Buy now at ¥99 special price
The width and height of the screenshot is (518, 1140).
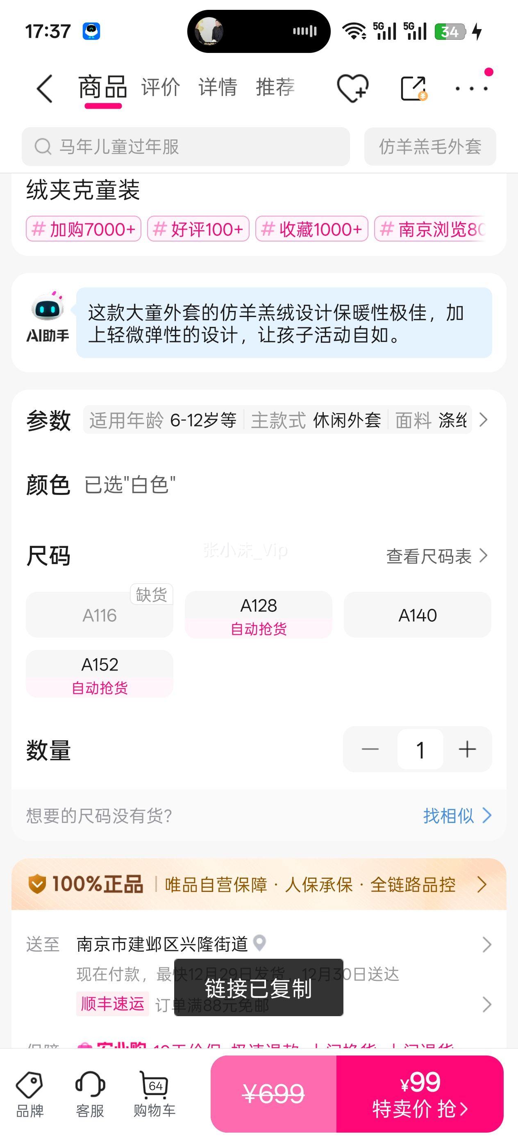tap(419, 1094)
